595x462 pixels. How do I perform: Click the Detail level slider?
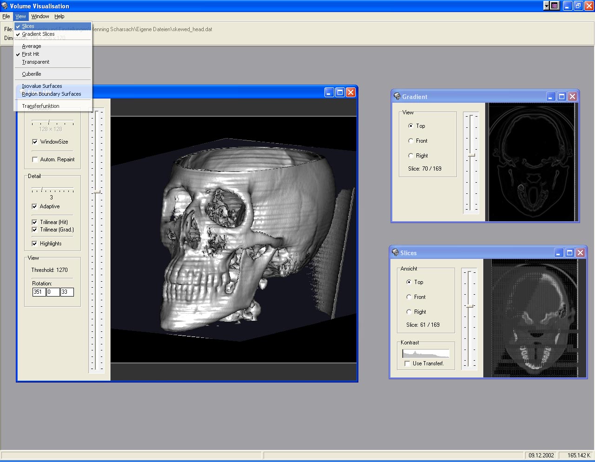pos(42,190)
